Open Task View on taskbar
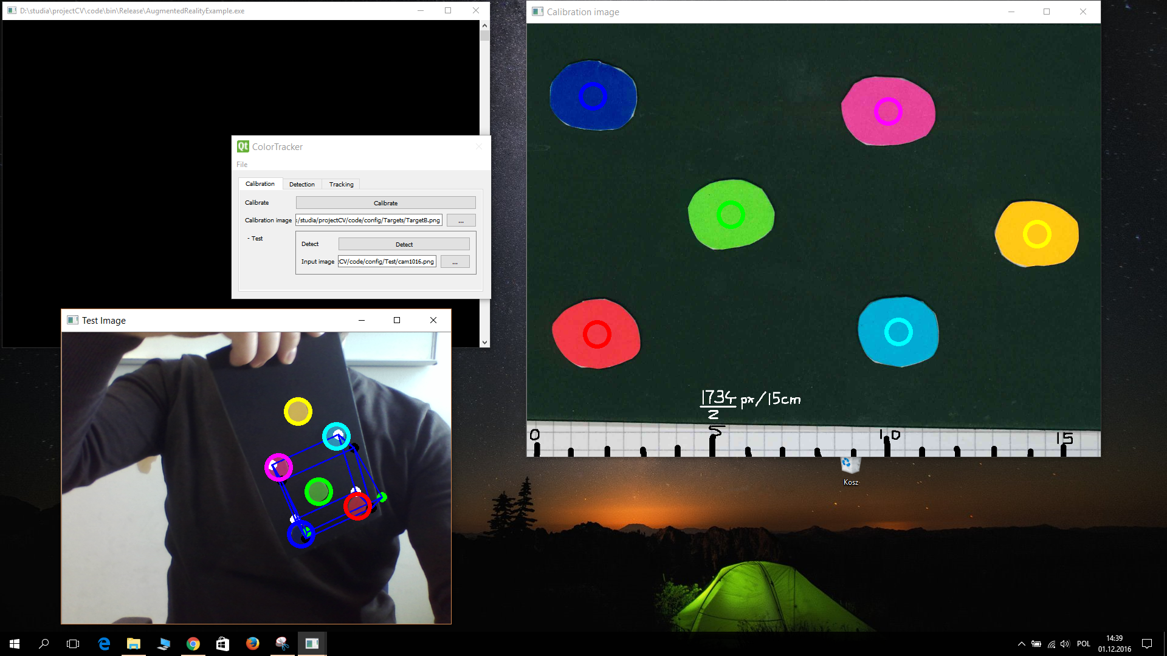The image size is (1167, 656). 73,644
